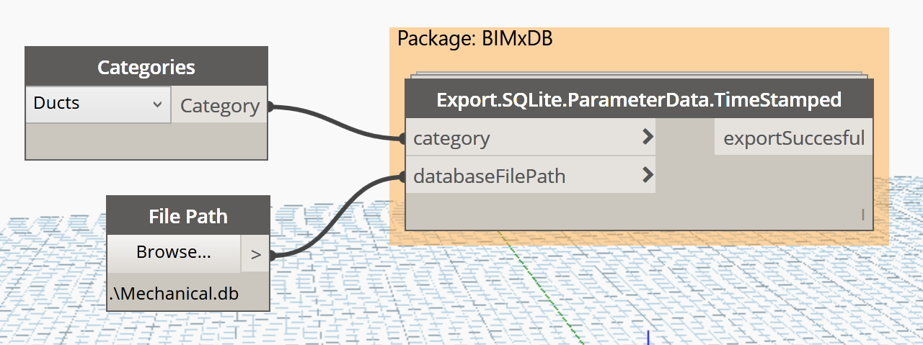The image size is (923, 345).
Task: Click the blue axis line on the canvas
Action: pos(648,337)
